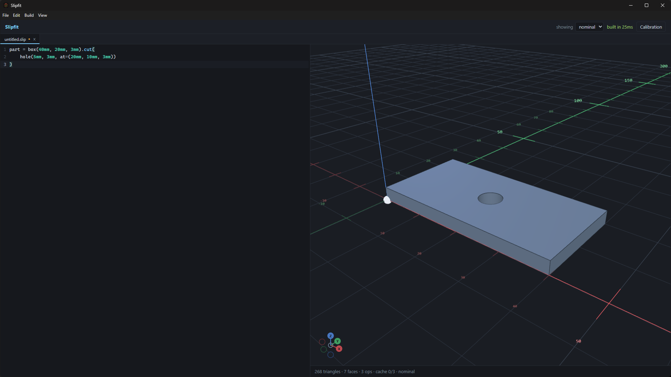Open the View menu

pyautogui.click(x=42, y=15)
